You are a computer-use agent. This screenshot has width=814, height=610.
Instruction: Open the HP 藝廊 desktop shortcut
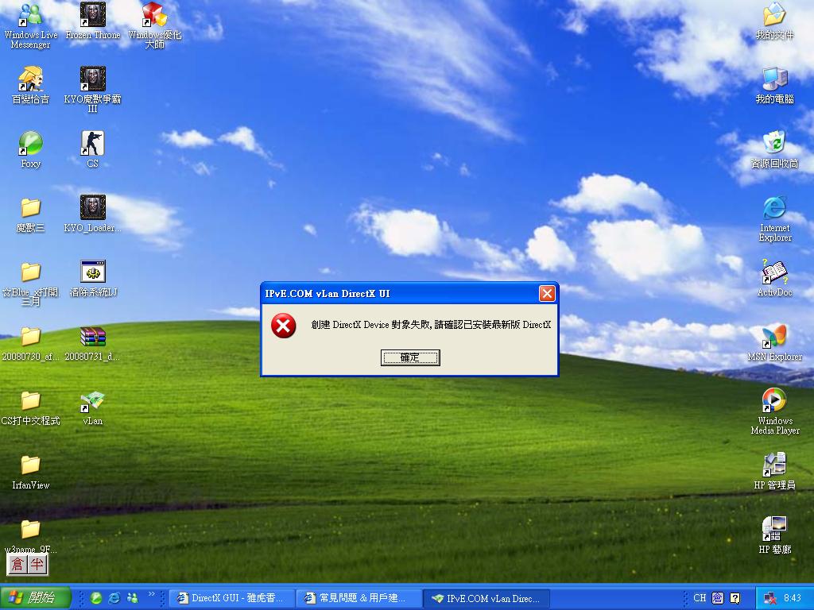pyautogui.click(x=774, y=535)
